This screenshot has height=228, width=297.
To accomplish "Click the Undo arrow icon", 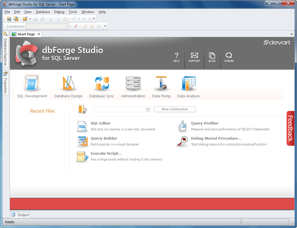I will pyautogui.click(x=74, y=19).
